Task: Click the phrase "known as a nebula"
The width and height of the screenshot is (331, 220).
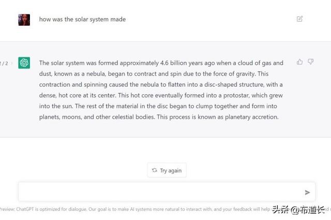Action: (84, 74)
